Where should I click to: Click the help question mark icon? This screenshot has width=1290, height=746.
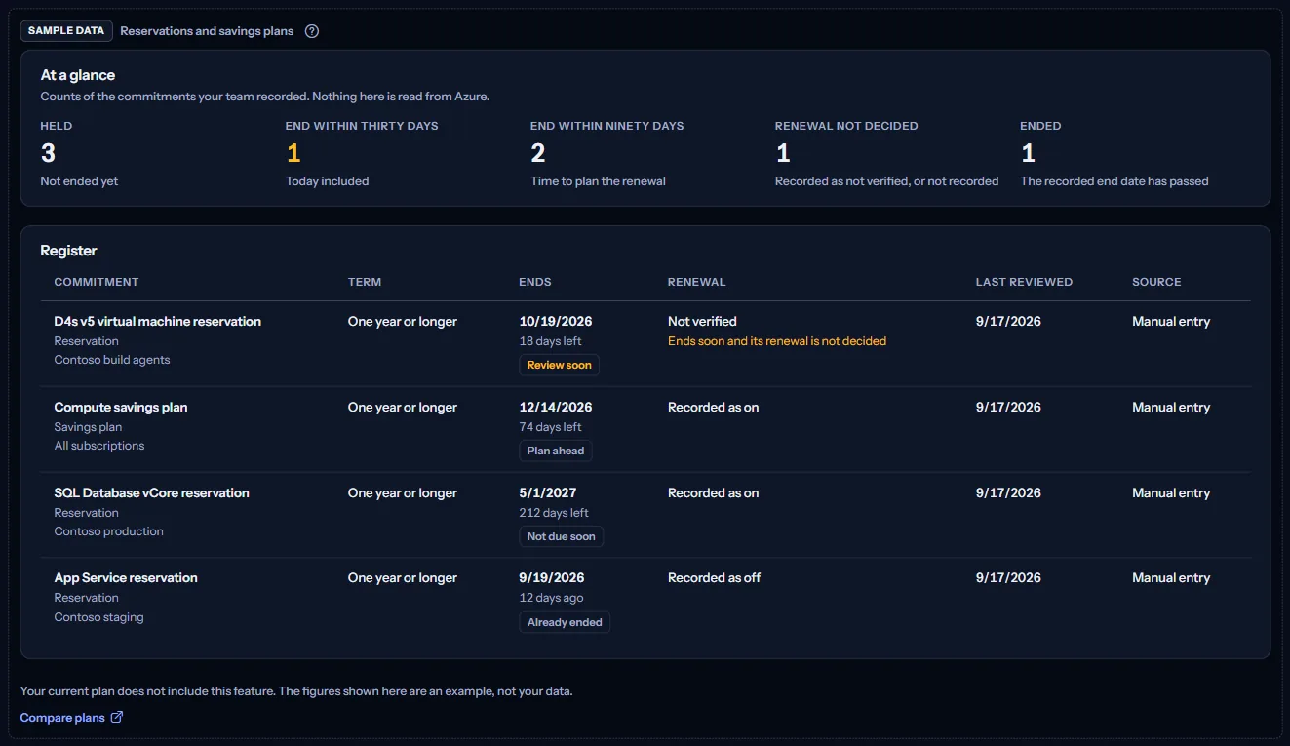pos(312,31)
